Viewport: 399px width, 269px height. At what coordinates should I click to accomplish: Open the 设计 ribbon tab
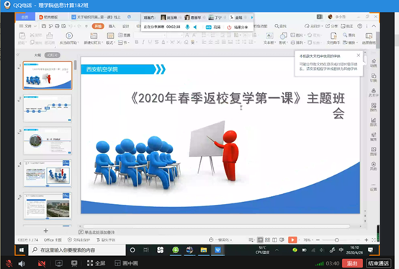(126, 26)
